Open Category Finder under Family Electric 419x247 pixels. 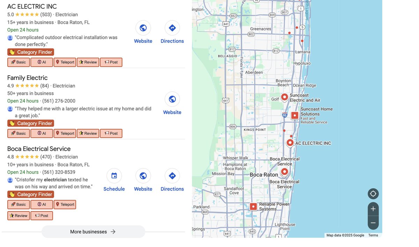[31, 123]
